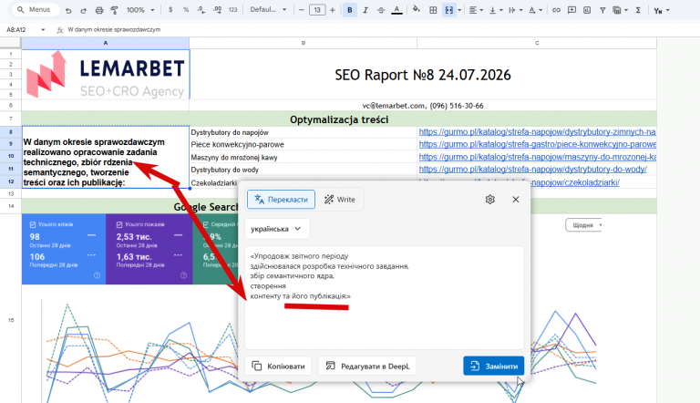Open the horizontal align dropdown
The height and width of the screenshot is (403, 700).
coord(476,10)
